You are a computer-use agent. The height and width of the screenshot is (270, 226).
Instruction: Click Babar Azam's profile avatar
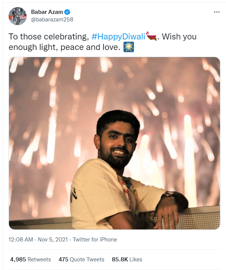click(x=18, y=16)
